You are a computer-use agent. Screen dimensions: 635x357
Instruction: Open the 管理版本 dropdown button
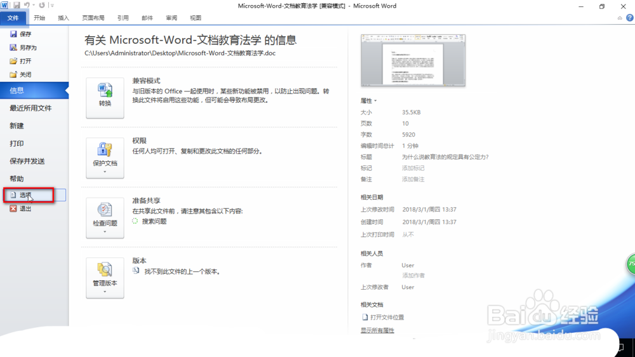105,278
